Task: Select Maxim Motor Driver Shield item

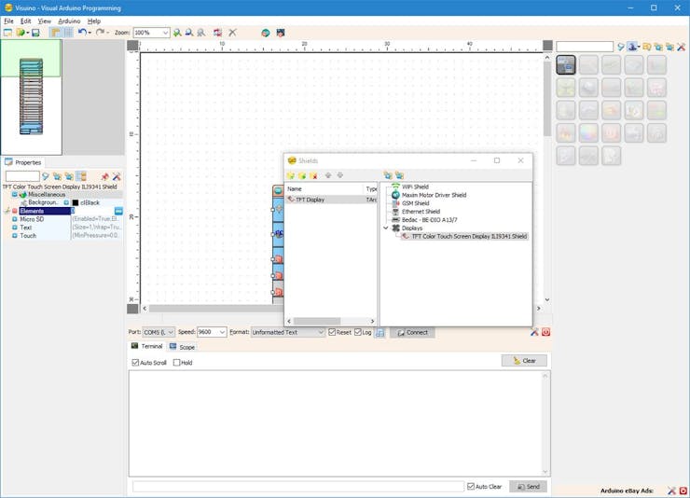Action: 434,195
